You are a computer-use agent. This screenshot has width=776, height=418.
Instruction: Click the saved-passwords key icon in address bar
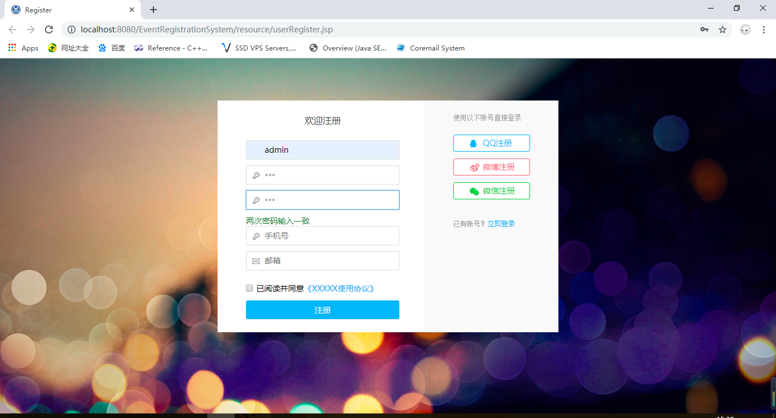coord(704,29)
